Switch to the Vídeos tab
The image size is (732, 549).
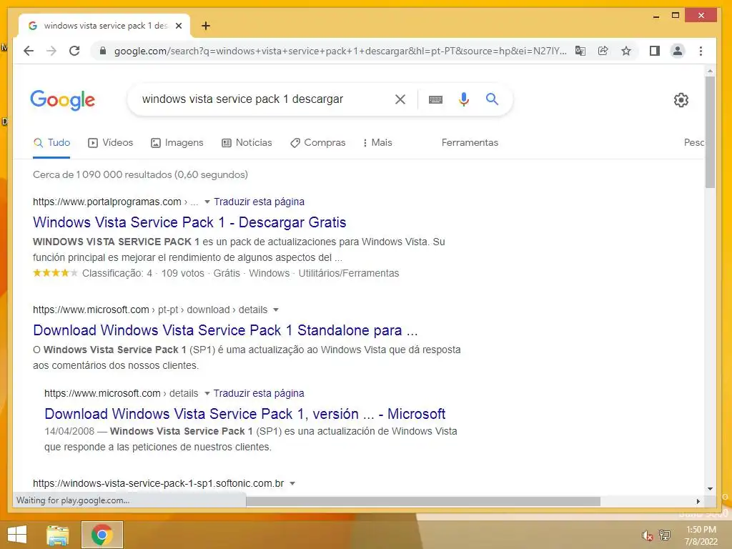tap(111, 142)
